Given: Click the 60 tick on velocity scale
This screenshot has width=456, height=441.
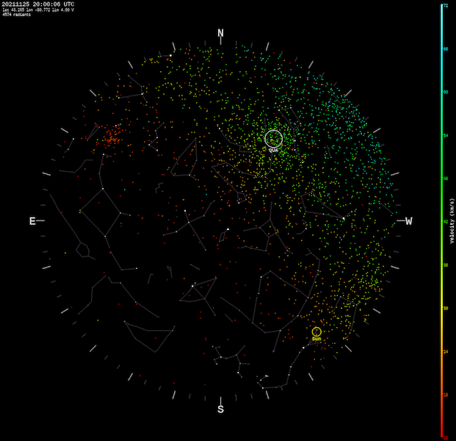Looking at the screenshot, I should pyautogui.click(x=446, y=92).
